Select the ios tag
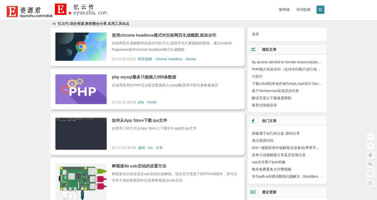Image resolution: width=377 pixels, height=200 pixels. (x=150, y=148)
